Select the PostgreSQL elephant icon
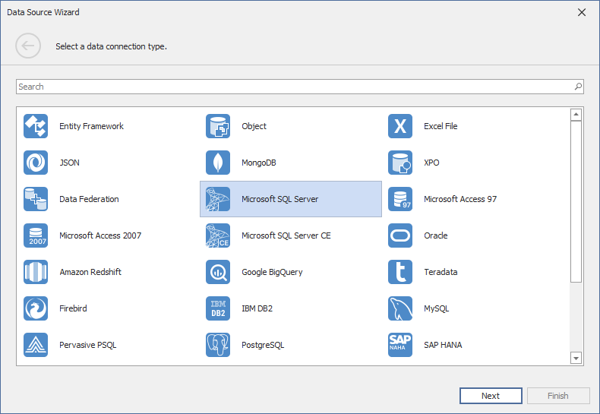This screenshot has width=600, height=414. click(x=218, y=345)
